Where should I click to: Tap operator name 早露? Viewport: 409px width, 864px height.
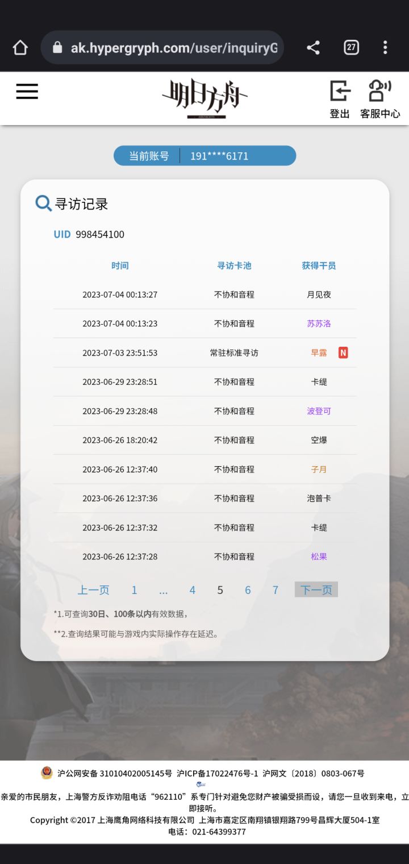click(319, 352)
